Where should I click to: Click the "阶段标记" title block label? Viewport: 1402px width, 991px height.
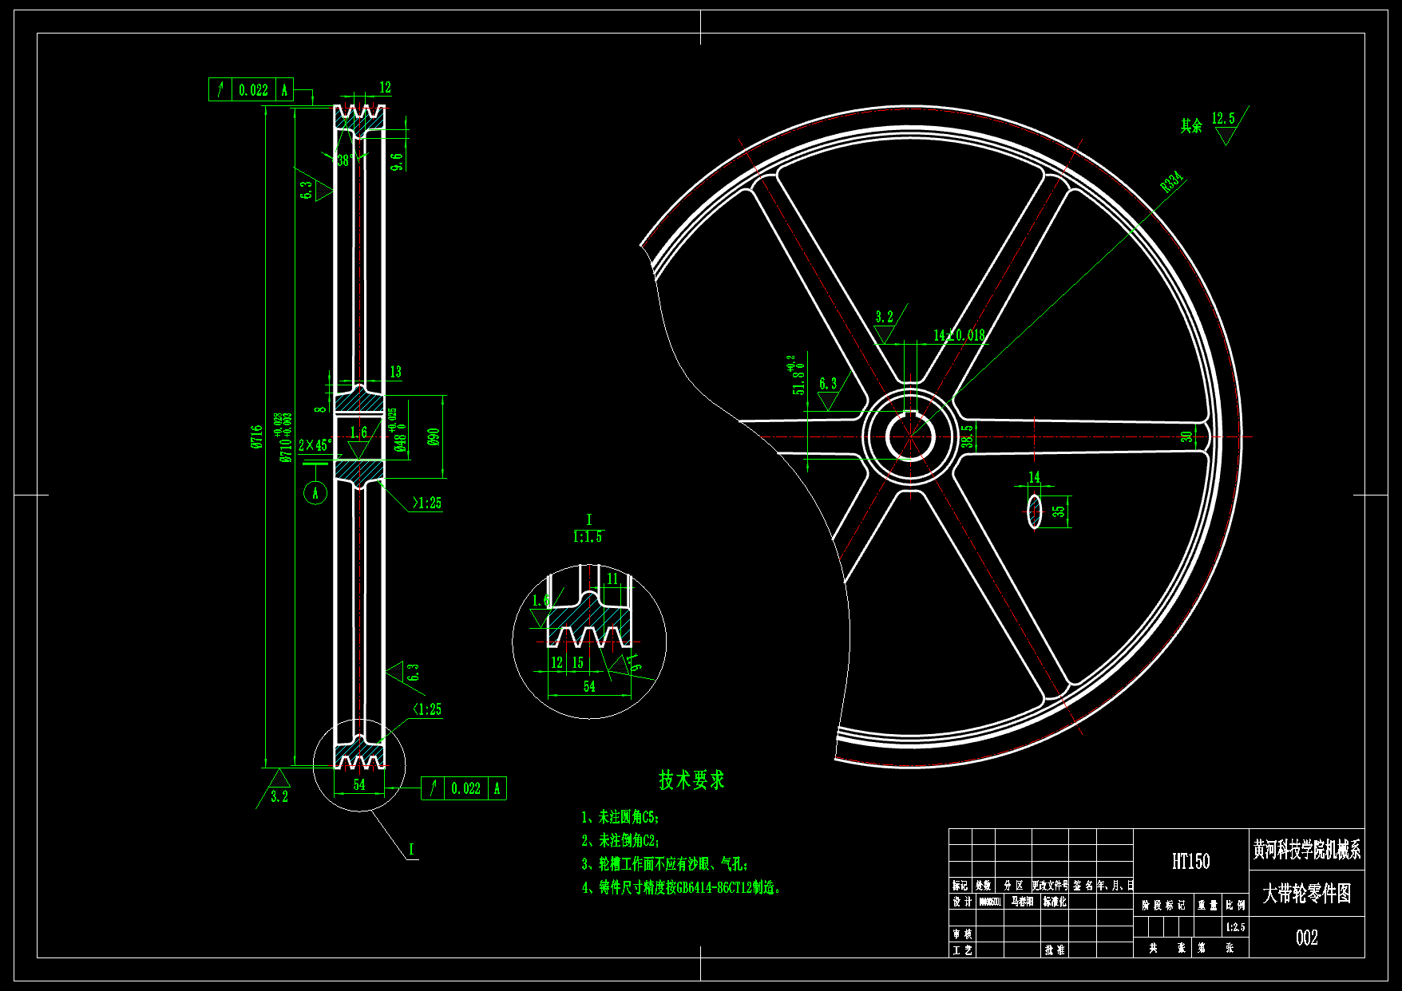(1163, 906)
